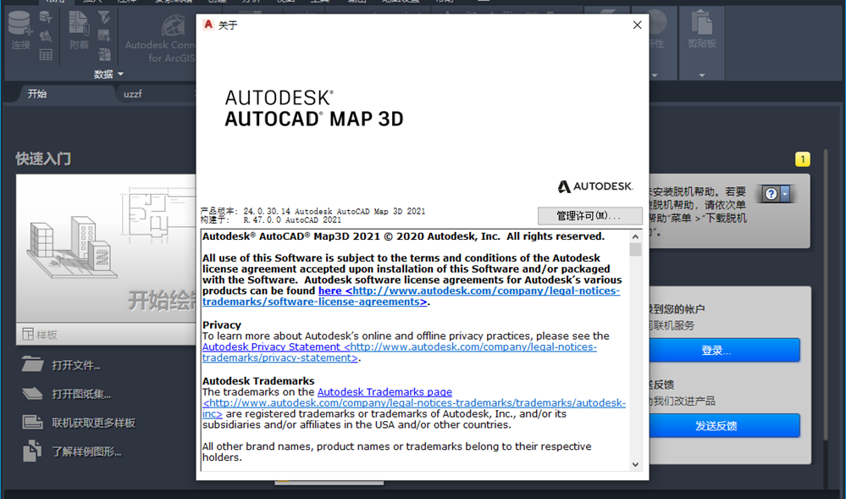Click the license text scrollbar down arrow
846x499 pixels.
point(635,464)
